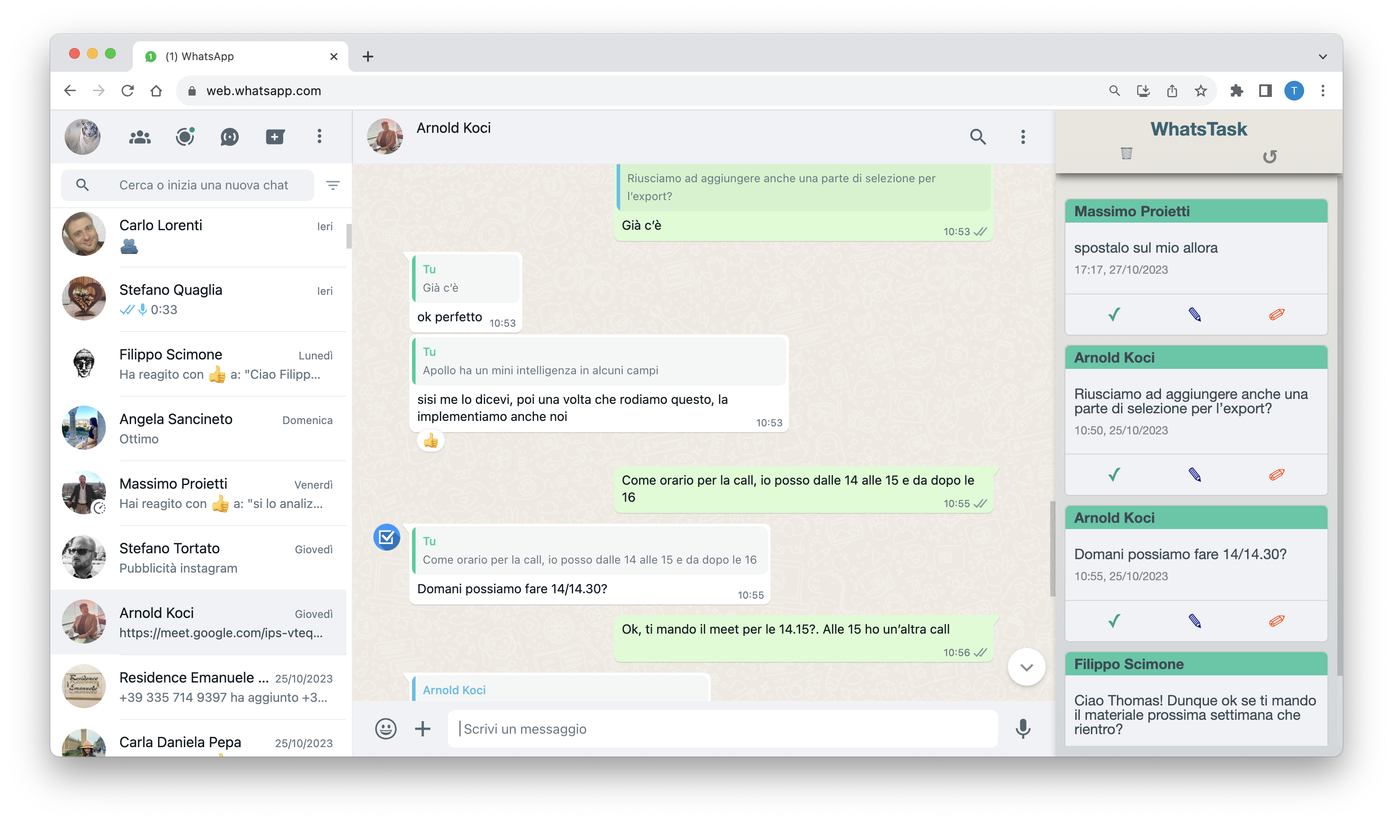Image resolution: width=1393 pixels, height=823 pixels.
Task: Open the attachment plus menu
Action: [423, 728]
